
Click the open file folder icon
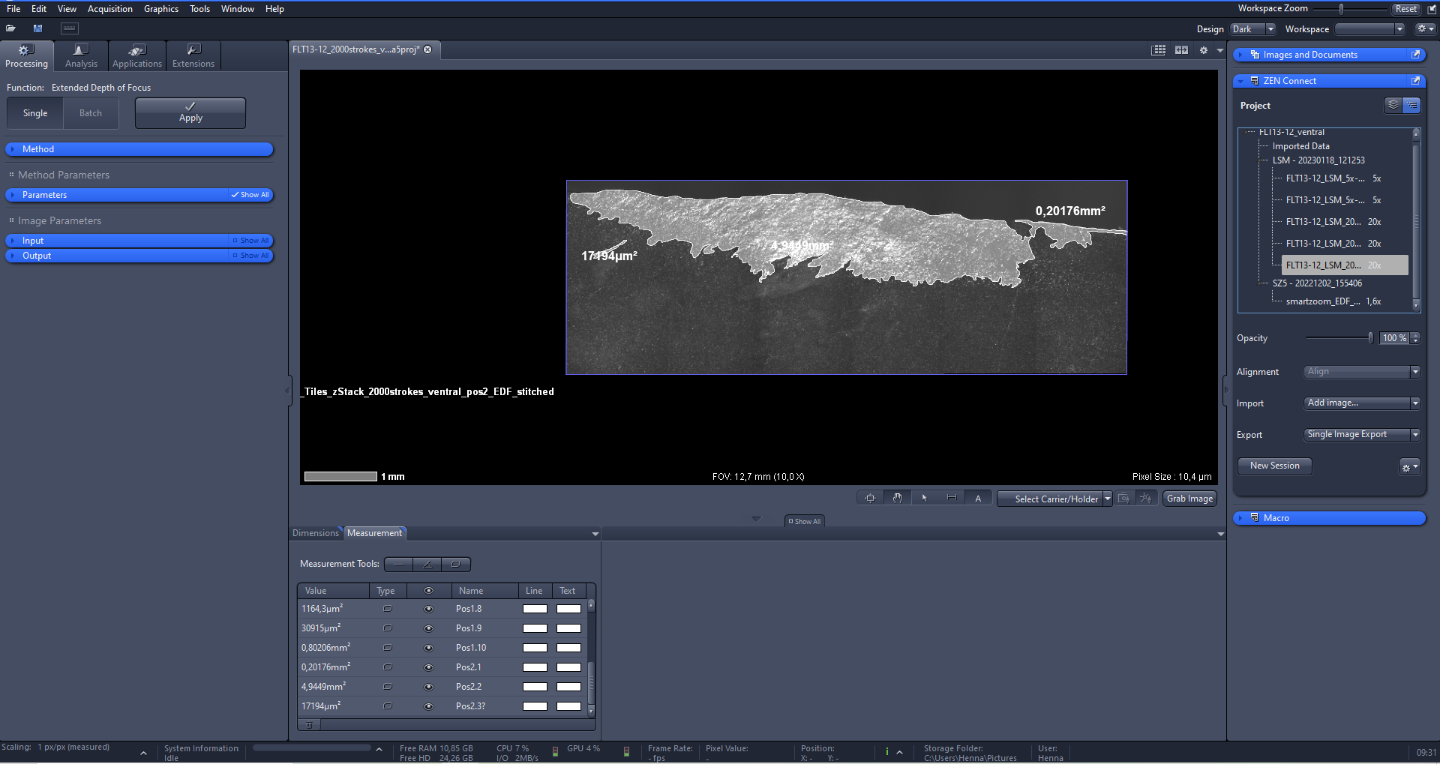10,28
